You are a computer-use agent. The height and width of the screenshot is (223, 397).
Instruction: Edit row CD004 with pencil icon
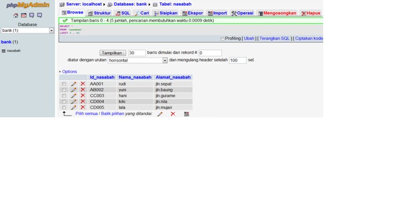[x=73, y=102]
